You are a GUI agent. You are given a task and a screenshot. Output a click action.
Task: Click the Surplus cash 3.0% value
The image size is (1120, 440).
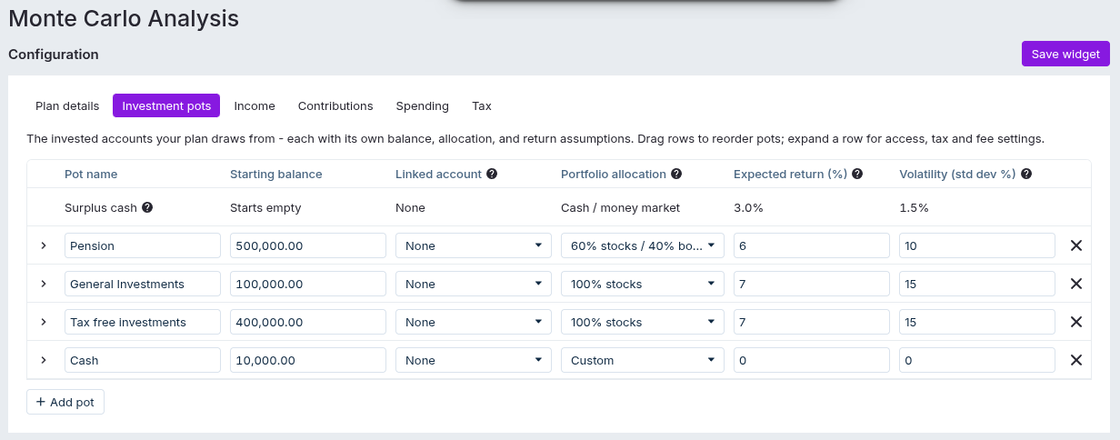pos(748,207)
